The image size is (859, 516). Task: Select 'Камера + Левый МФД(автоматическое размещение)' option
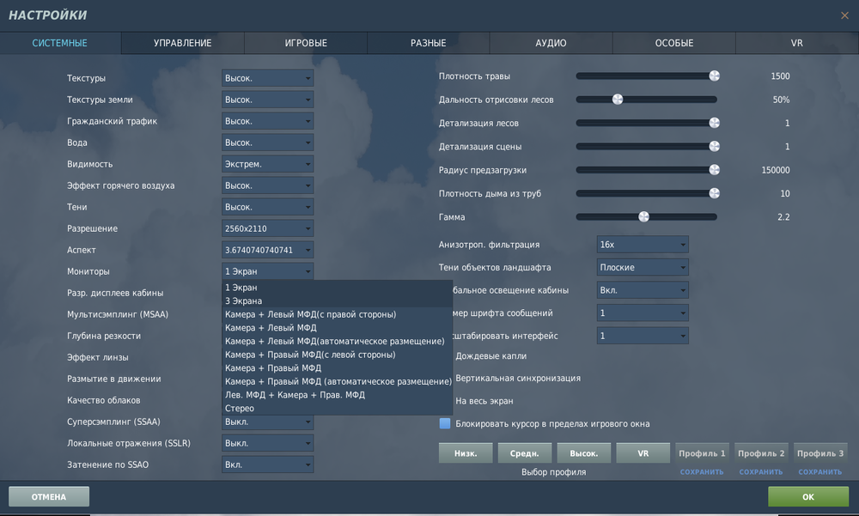pyautogui.click(x=337, y=341)
